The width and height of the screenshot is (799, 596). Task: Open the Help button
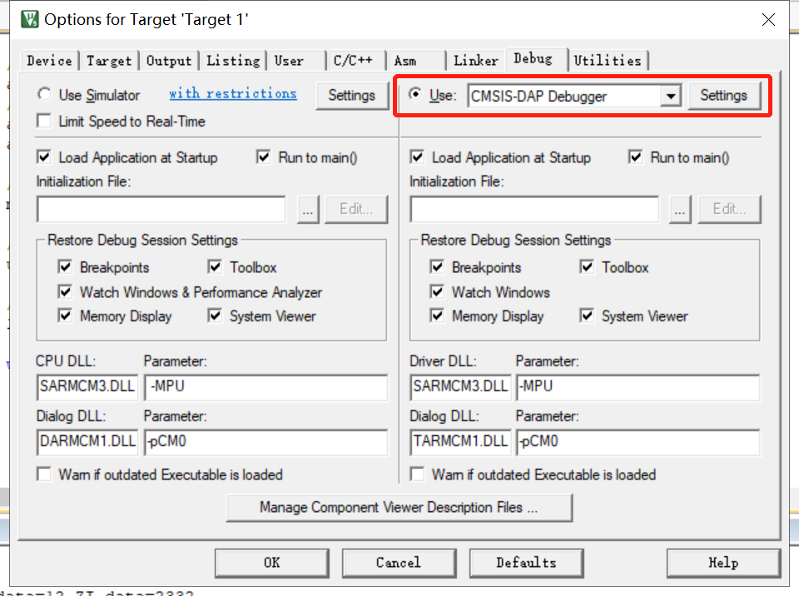[x=723, y=563]
